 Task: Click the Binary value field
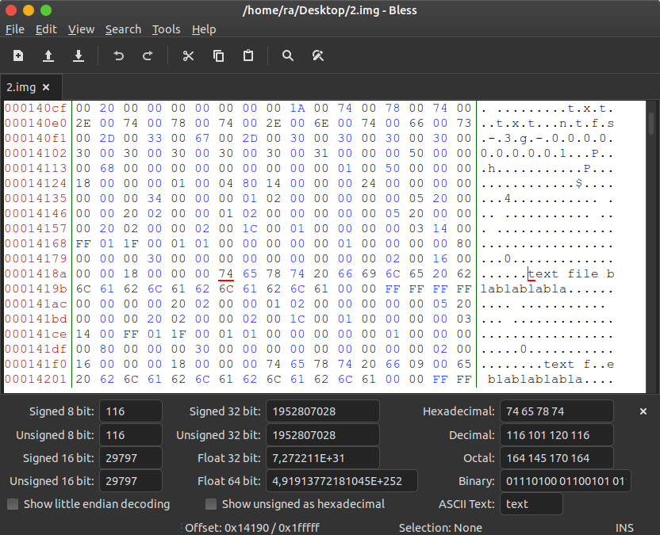click(x=566, y=481)
